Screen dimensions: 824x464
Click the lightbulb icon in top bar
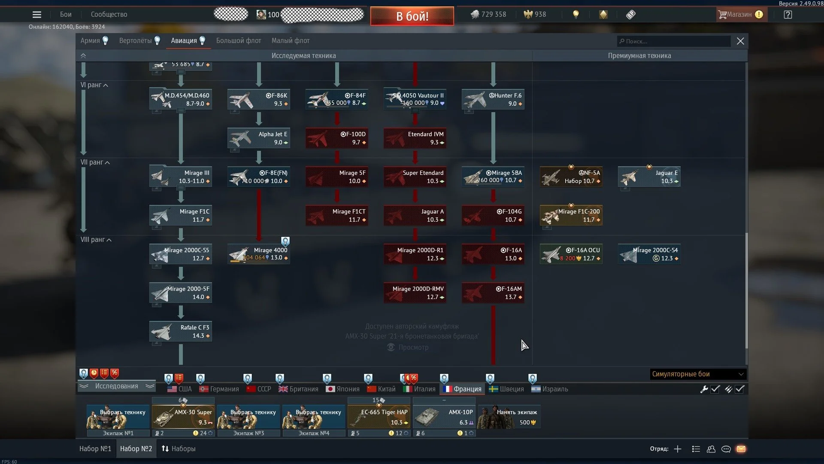click(576, 15)
